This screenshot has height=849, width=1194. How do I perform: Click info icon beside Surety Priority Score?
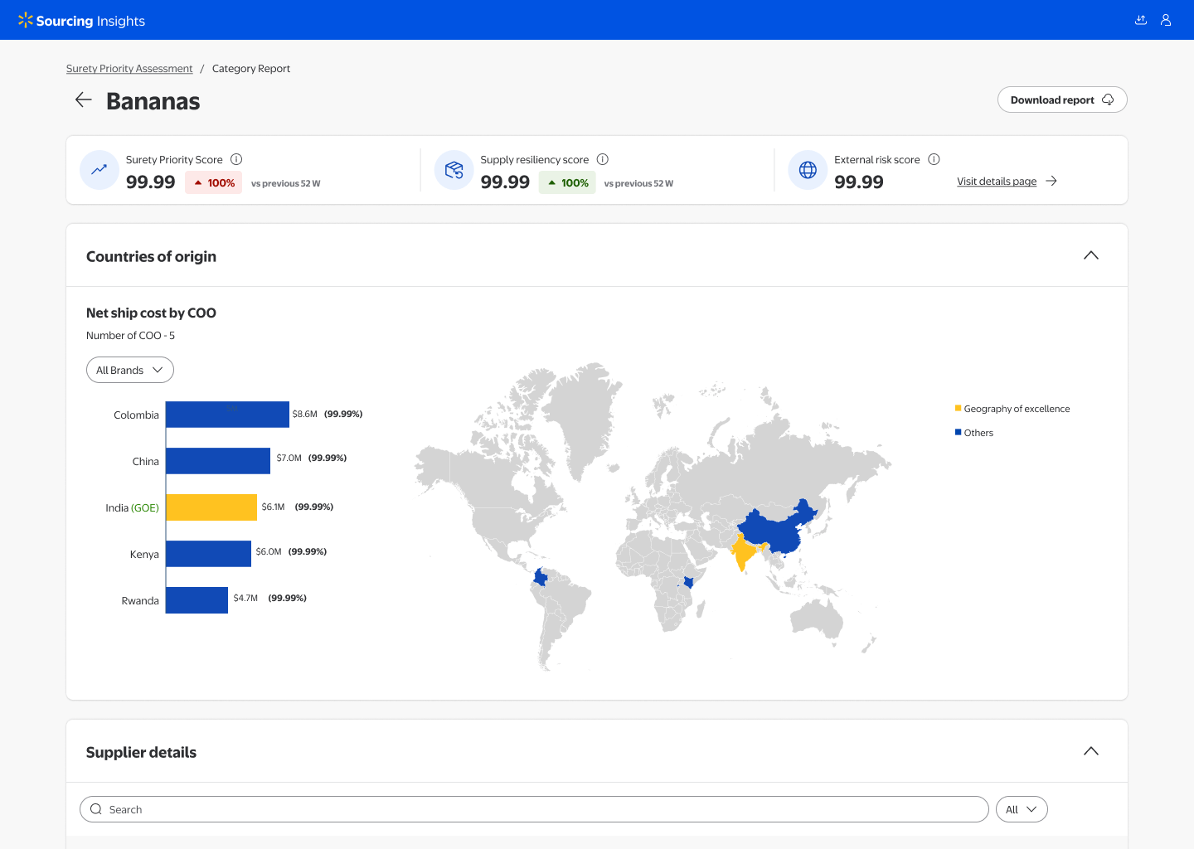[236, 159]
